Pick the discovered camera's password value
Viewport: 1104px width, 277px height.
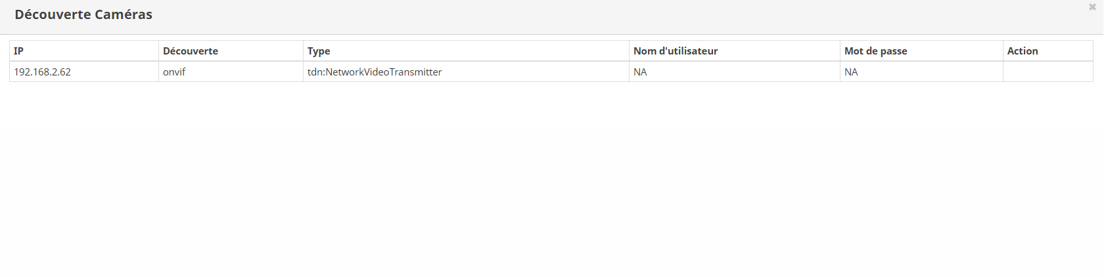coord(851,72)
